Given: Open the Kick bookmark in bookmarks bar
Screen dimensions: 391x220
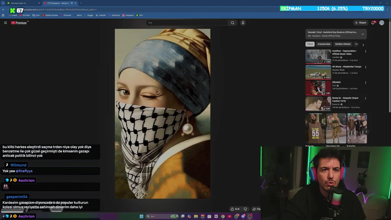Looking at the screenshot, I should 140,15.
